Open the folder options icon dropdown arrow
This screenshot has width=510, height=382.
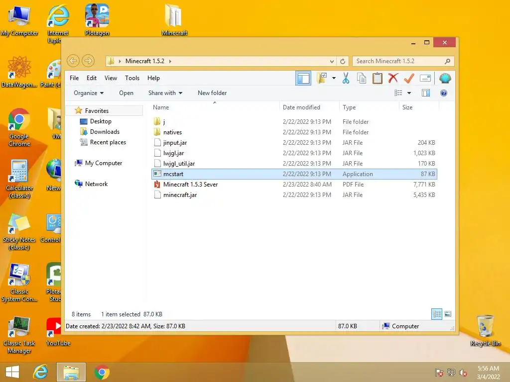[x=334, y=78]
